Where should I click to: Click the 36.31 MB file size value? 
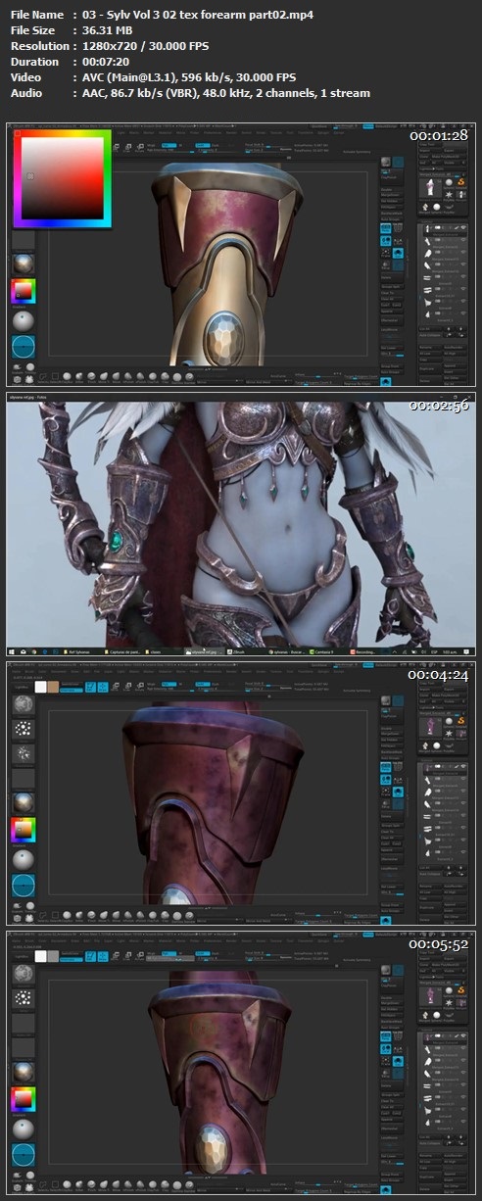tap(107, 29)
